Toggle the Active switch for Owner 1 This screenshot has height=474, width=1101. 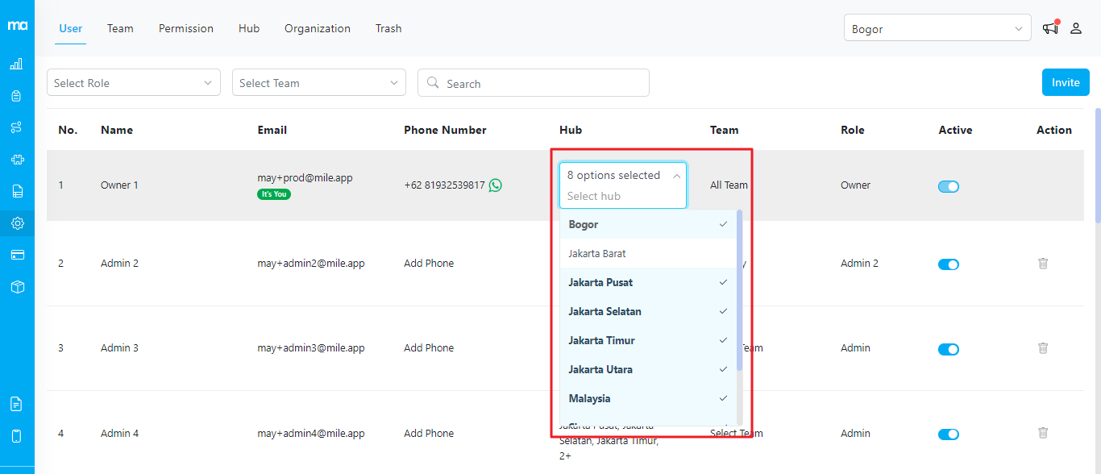(x=949, y=186)
